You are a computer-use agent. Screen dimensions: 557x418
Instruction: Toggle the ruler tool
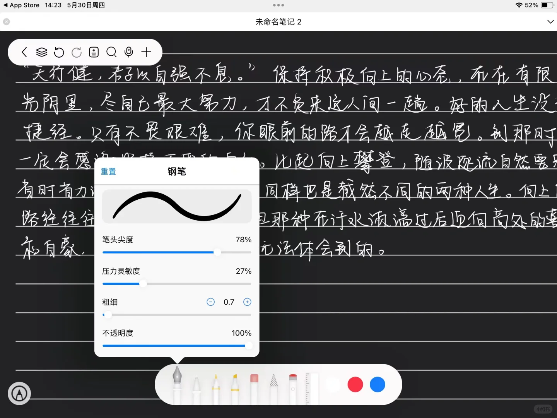point(312,389)
